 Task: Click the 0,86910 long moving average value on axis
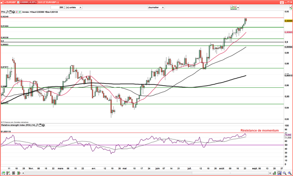click(288, 75)
